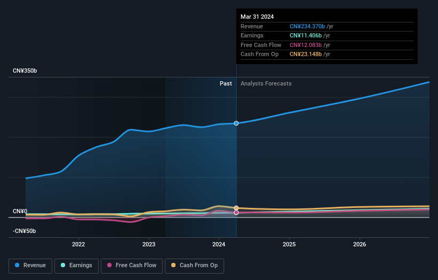Click the Revenue row label in tooltip
This screenshot has width=438, height=280.
(x=252, y=26)
